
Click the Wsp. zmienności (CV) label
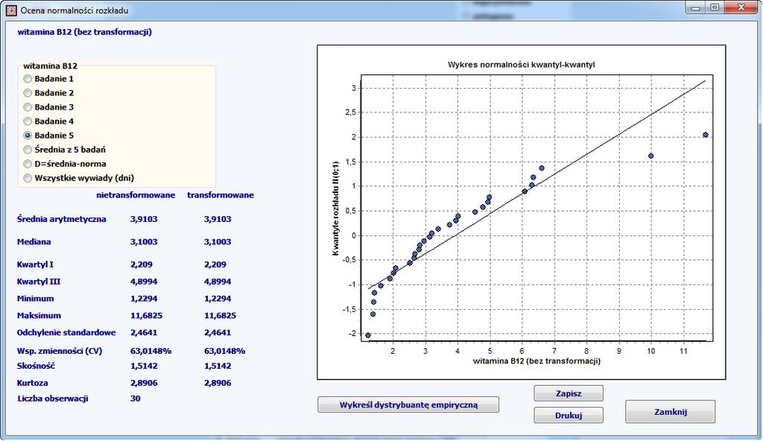60,351
